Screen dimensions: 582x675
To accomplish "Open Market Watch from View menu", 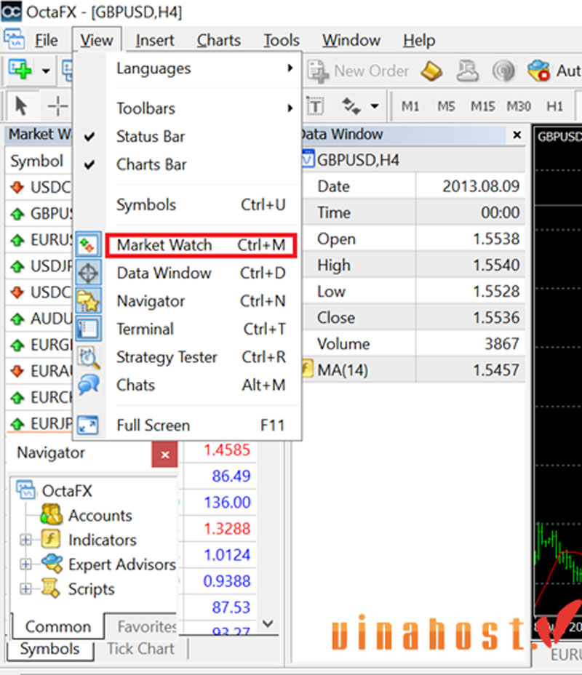I will click(201, 245).
